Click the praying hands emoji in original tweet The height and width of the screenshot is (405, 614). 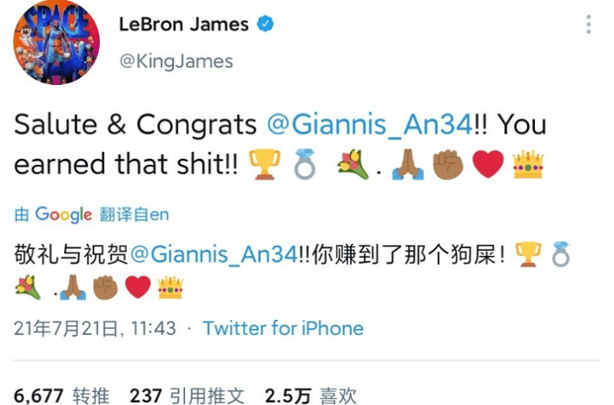408,165
